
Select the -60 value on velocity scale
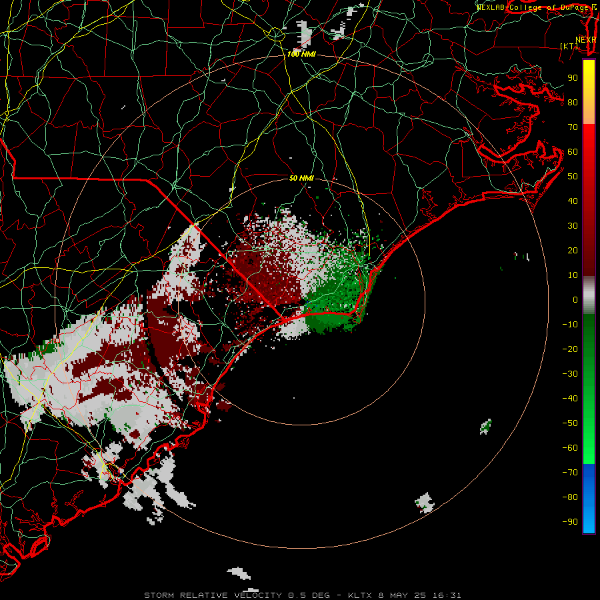(570, 448)
